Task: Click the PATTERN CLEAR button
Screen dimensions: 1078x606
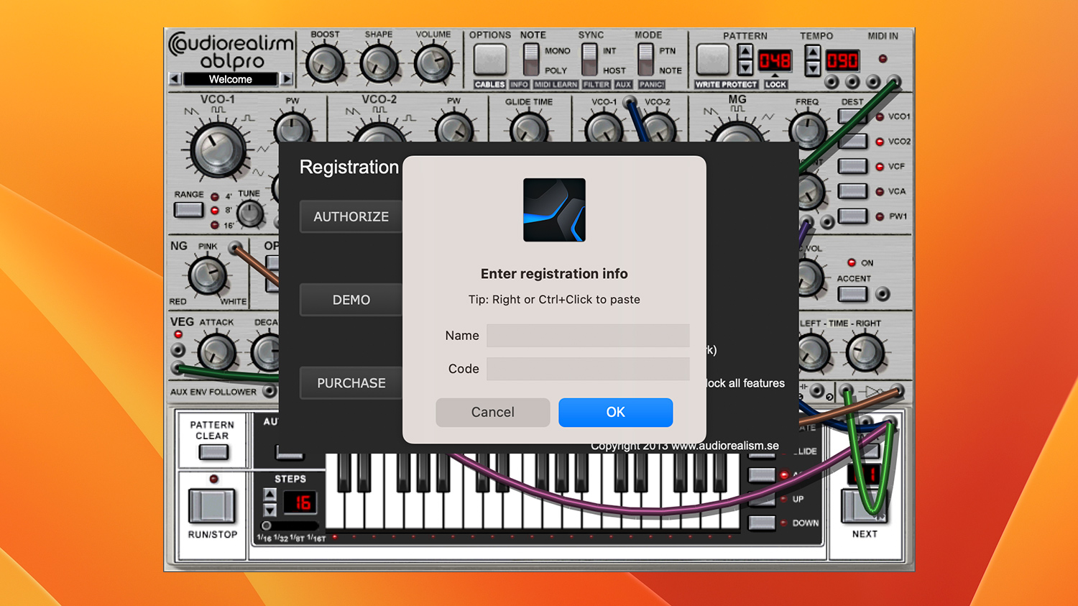Action: tap(213, 452)
